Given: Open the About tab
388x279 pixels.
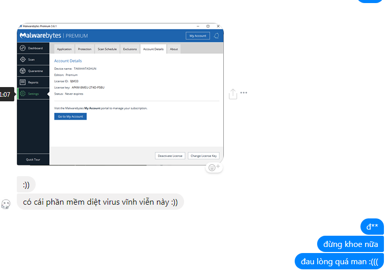Looking at the screenshot, I should tap(174, 49).
